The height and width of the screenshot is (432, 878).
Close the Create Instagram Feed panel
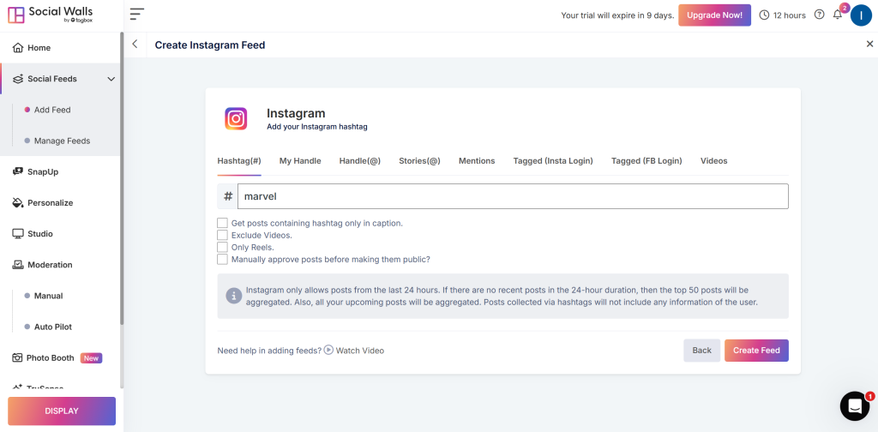[869, 44]
